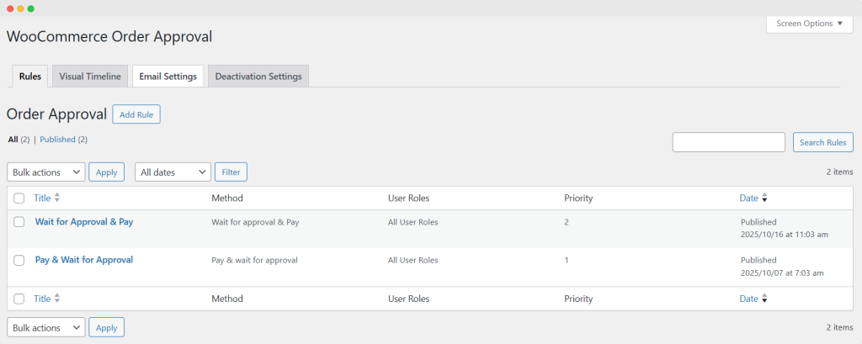Viewport: 862px width, 344px height.
Task: Expand the All dates filter dropdown
Action: [173, 172]
